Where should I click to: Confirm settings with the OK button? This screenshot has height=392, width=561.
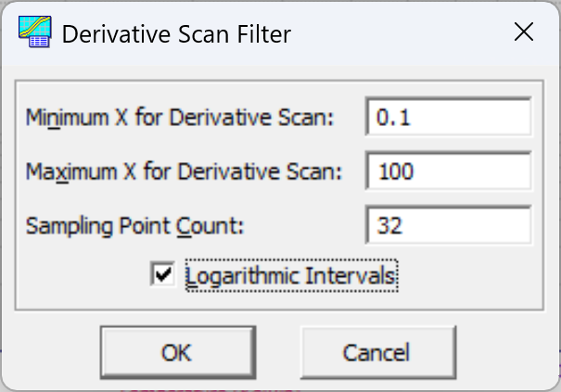[178, 352]
